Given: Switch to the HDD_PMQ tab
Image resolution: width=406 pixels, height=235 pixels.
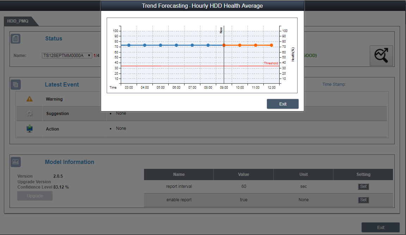Looking at the screenshot, I should click(18, 21).
